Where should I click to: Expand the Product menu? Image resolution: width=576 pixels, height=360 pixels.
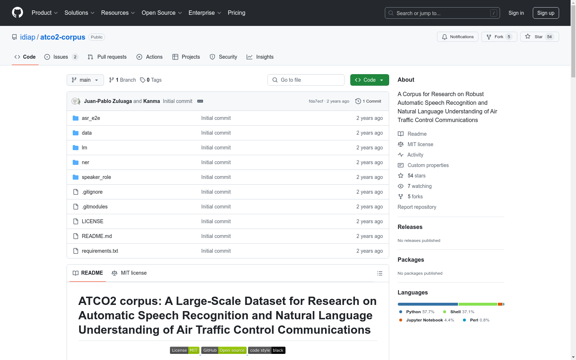tap(45, 13)
